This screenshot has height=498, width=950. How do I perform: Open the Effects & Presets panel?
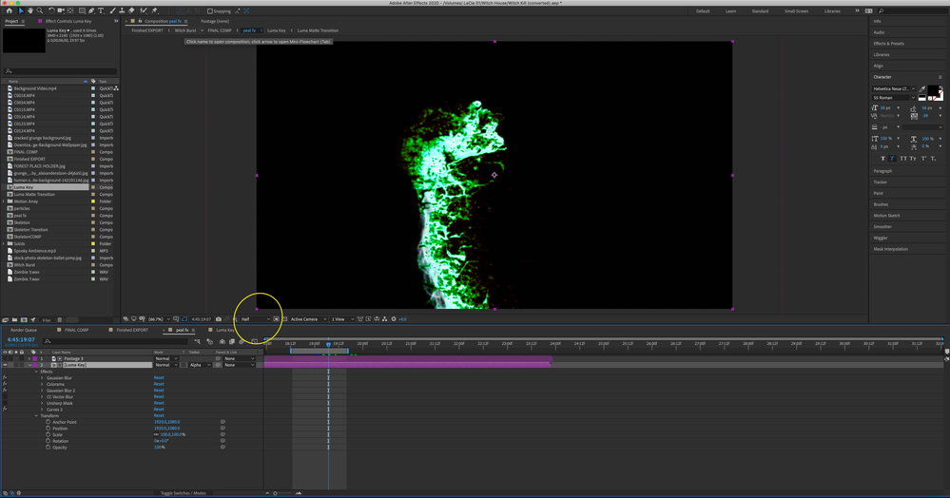(889, 44)
